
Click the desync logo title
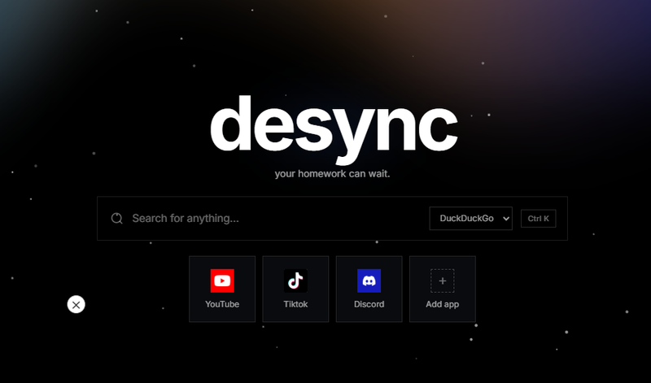coord(334,130)
